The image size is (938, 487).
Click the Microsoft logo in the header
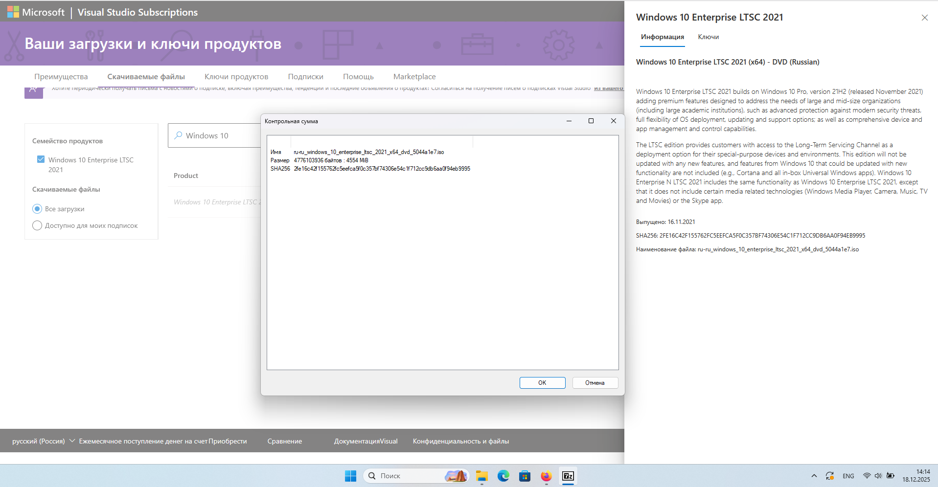(13, 12)
